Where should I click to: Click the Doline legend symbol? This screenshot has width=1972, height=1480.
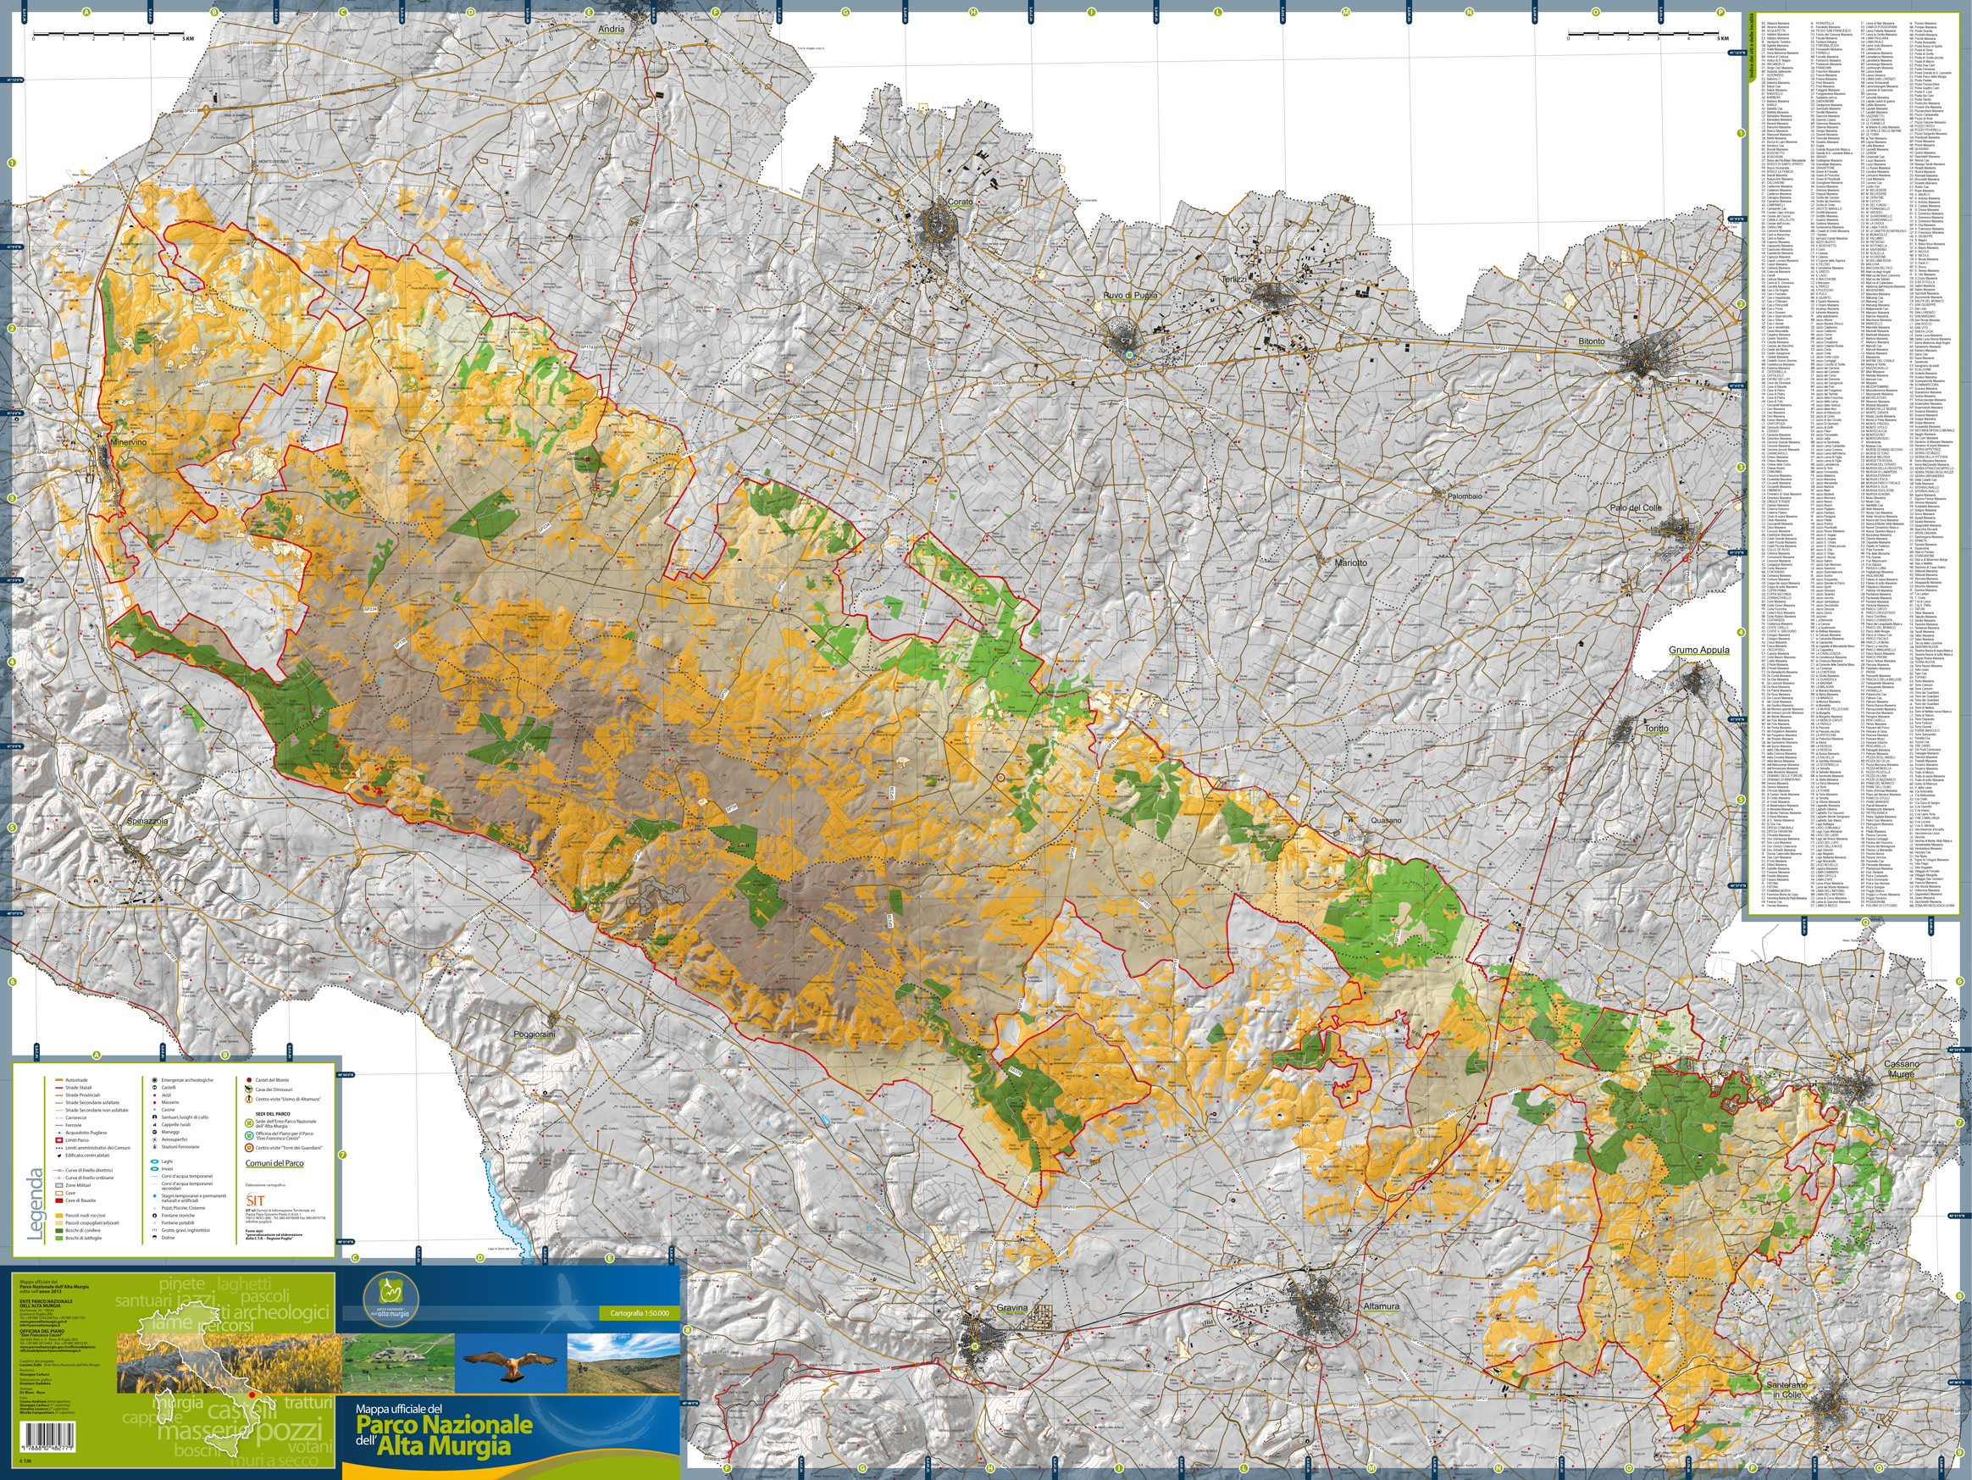pos(155,1239)
